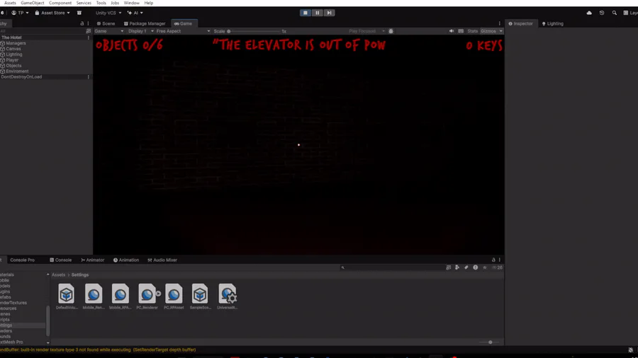Open the Audio Mixer tab

(x=162, y=260)
